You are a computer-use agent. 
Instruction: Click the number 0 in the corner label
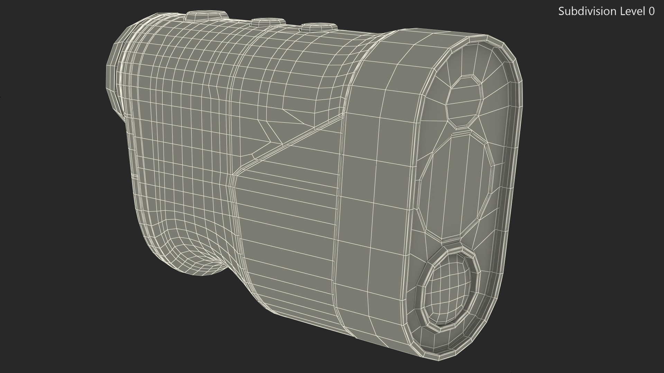click(x=651, y=11)
